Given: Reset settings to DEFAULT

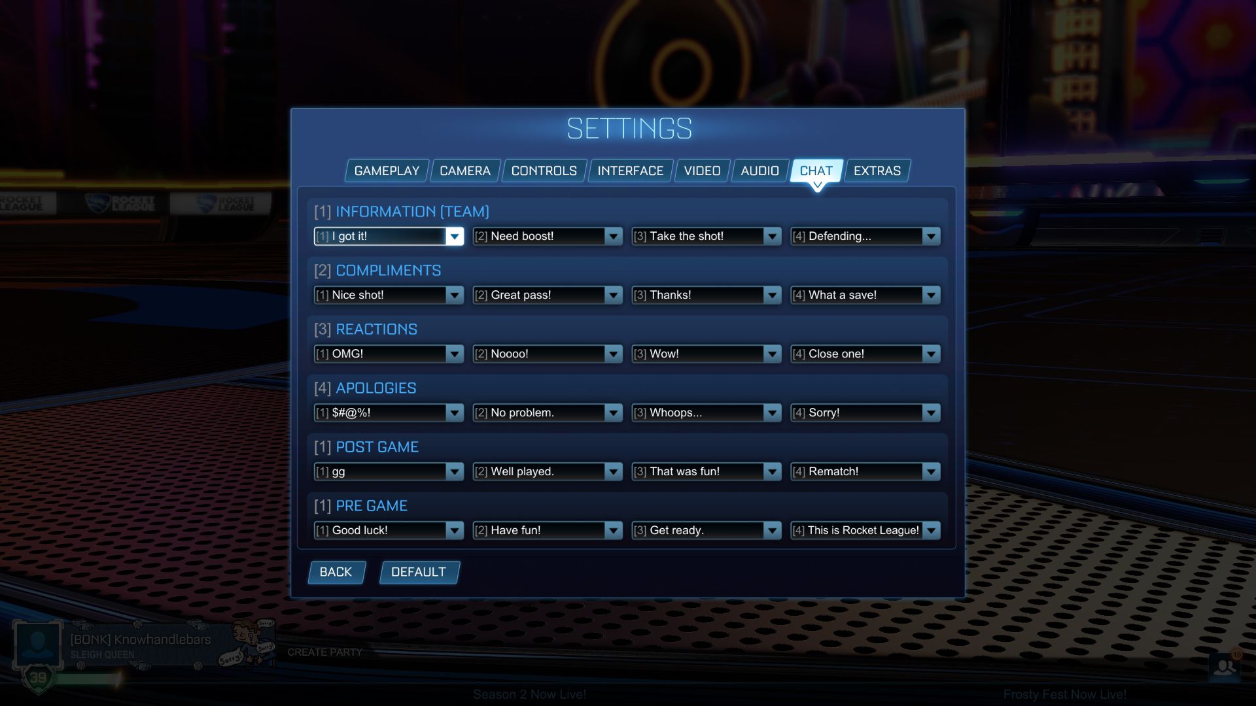Looking at the screenshot, I should (x=419, y=571).
